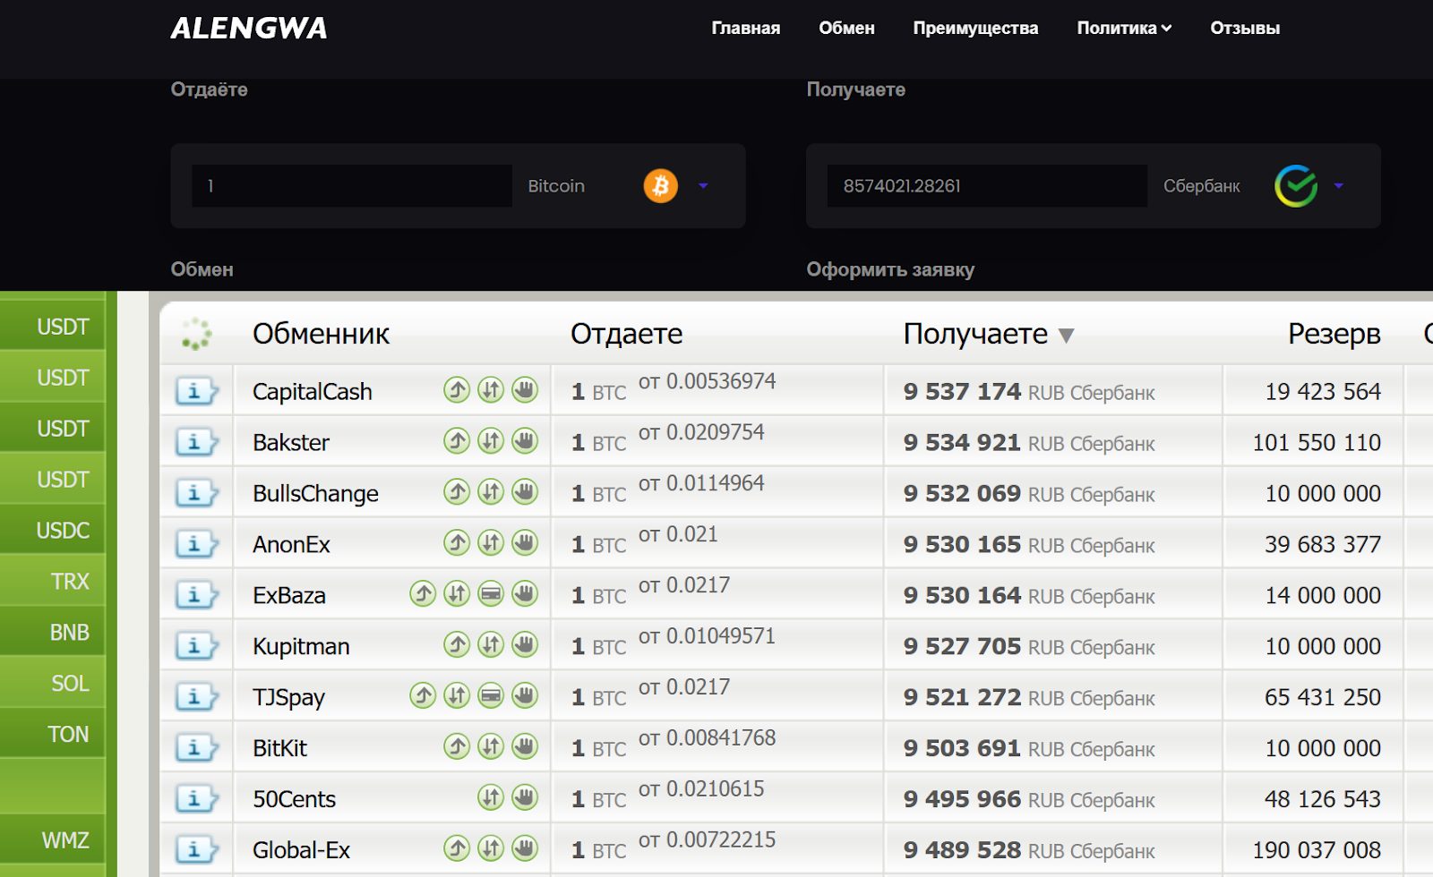Click the Оформить заявку heading
Viewport: 1433px width, 877px height.
890,269
